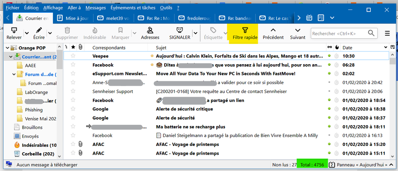
Task: Open the dropdown arrow next to Relever
Action: 27,33
